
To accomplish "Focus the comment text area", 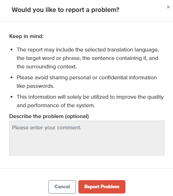I will [87, 138].
